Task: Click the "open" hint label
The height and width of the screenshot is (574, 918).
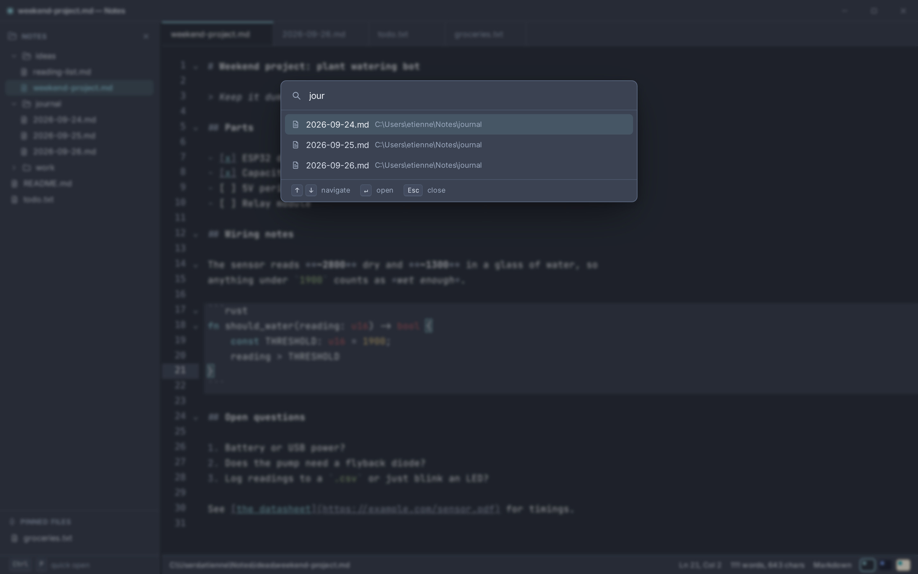Action: point(385,190)
